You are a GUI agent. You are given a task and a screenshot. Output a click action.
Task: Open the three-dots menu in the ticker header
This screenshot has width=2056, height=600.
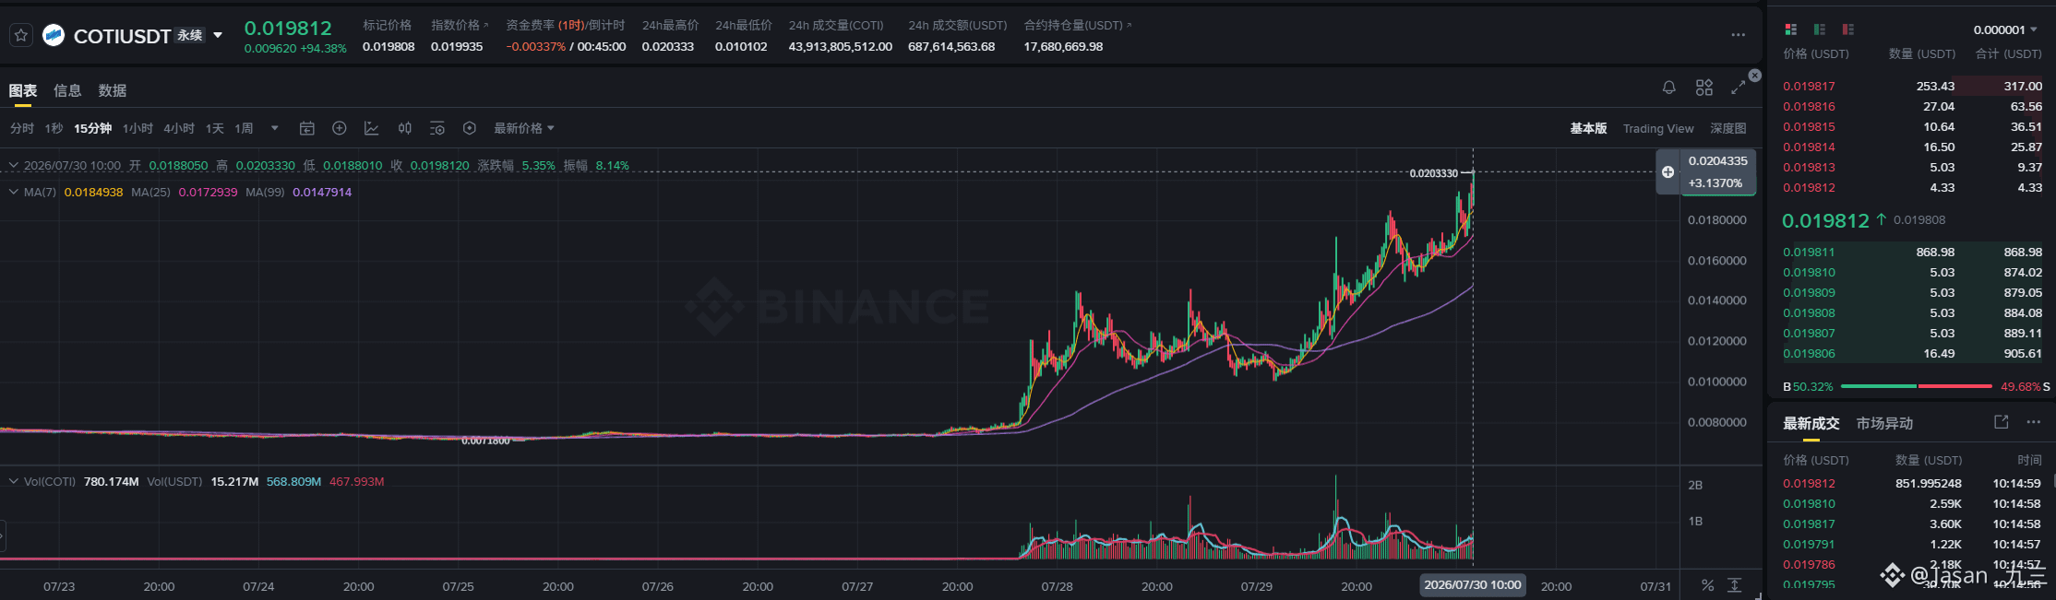point(1738,35)
